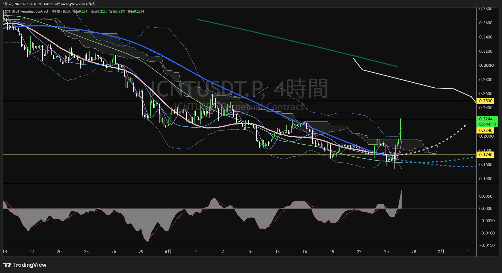502x273 pixels.
Task: Click the 0.2800 price axis label
Action: [x=486, y=80]
